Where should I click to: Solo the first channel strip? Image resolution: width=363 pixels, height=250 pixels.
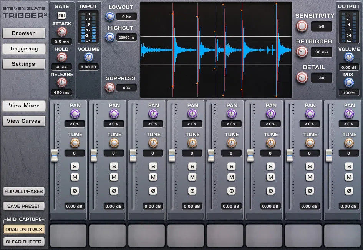[x=75, y=166]
